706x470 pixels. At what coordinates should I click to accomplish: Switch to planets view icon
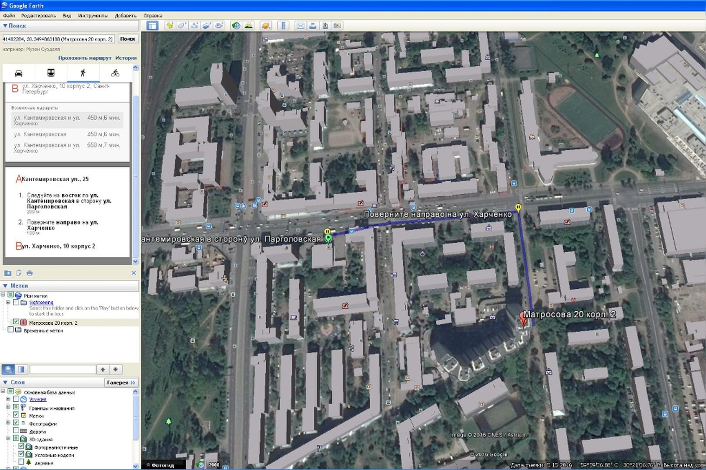(266, 26)
